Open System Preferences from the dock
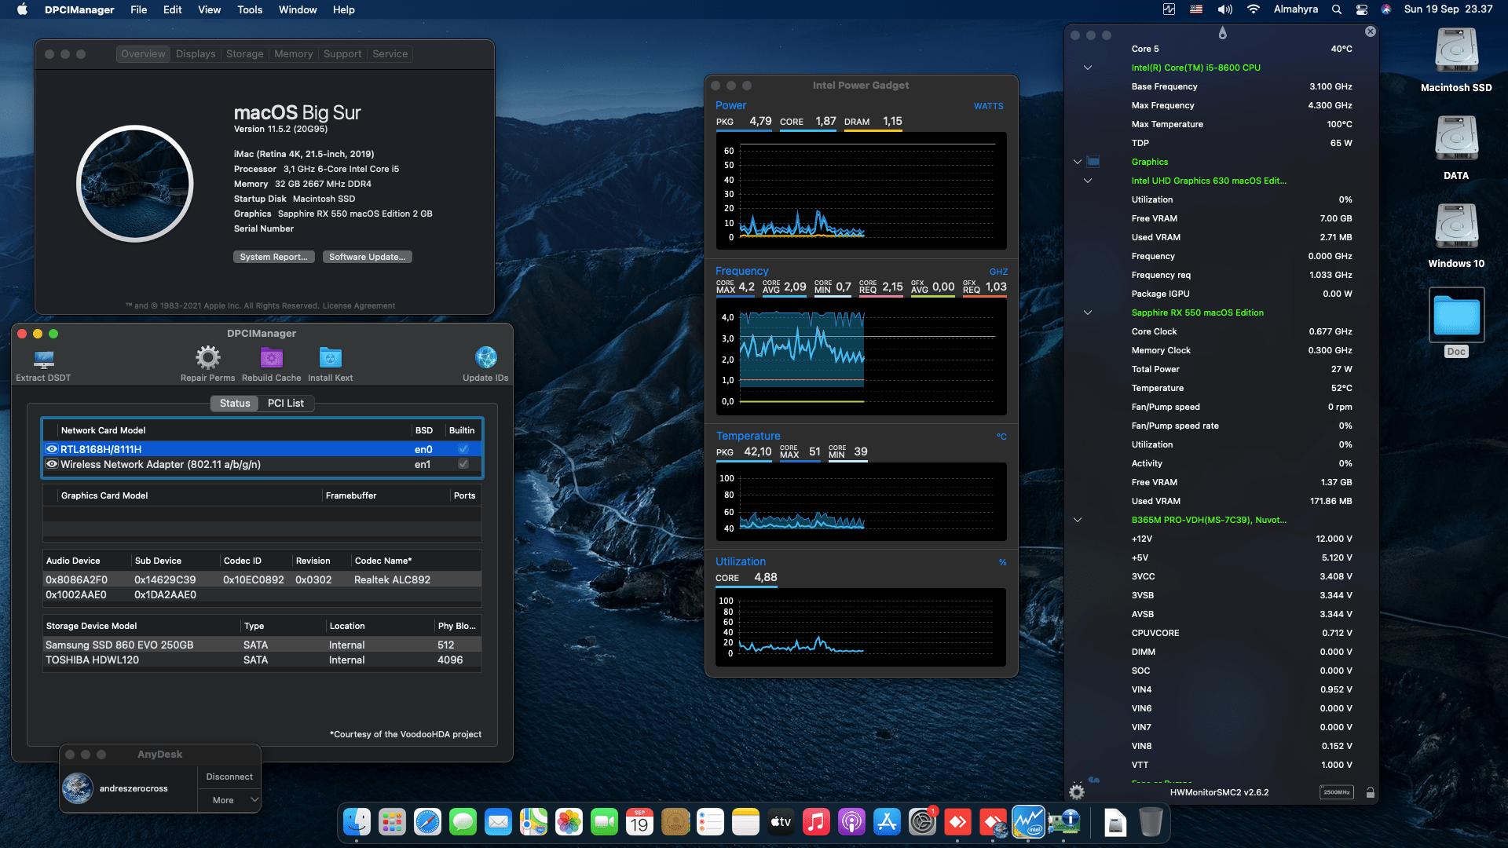Screen dimensions: 1508x848 pos(922,822)
